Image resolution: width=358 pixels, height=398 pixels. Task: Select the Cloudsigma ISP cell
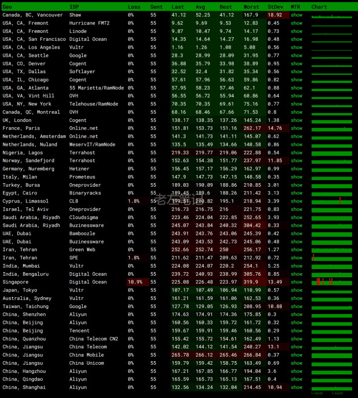(83, 217)
